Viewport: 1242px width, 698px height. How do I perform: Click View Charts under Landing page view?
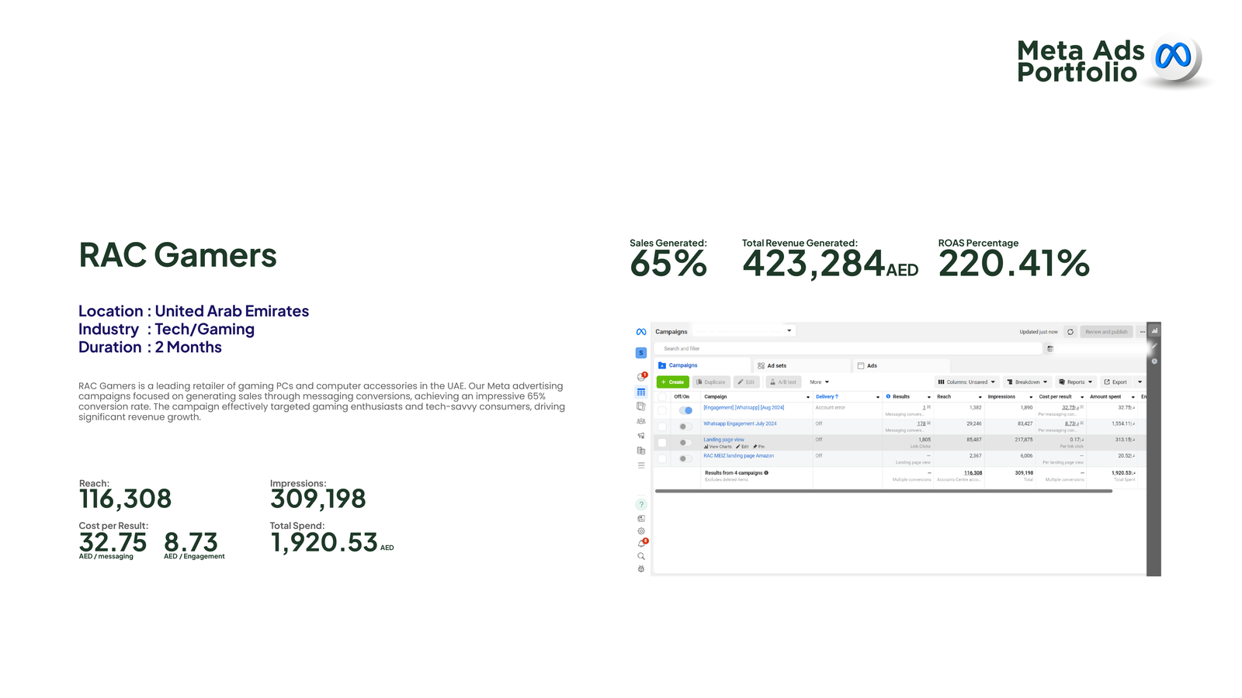coord(718,447)
